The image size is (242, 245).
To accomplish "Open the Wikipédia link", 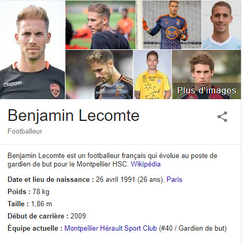I will point(146,164).
